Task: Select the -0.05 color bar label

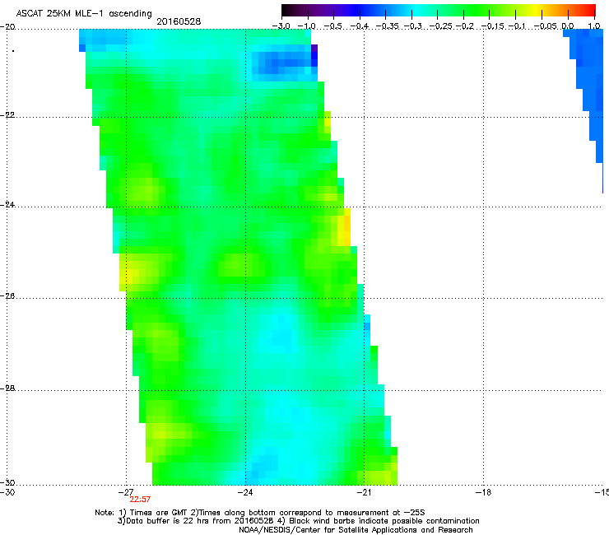Action: (x=546, y=26)
